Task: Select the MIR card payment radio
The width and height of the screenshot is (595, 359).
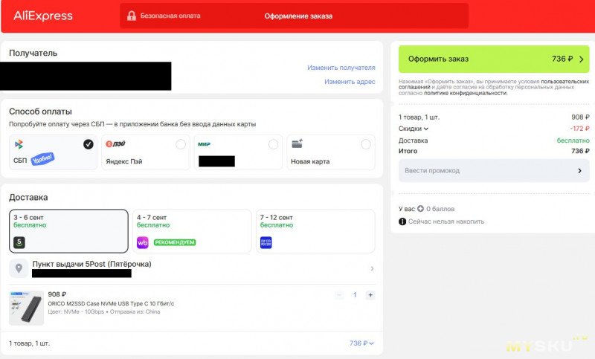Action: 273,144
